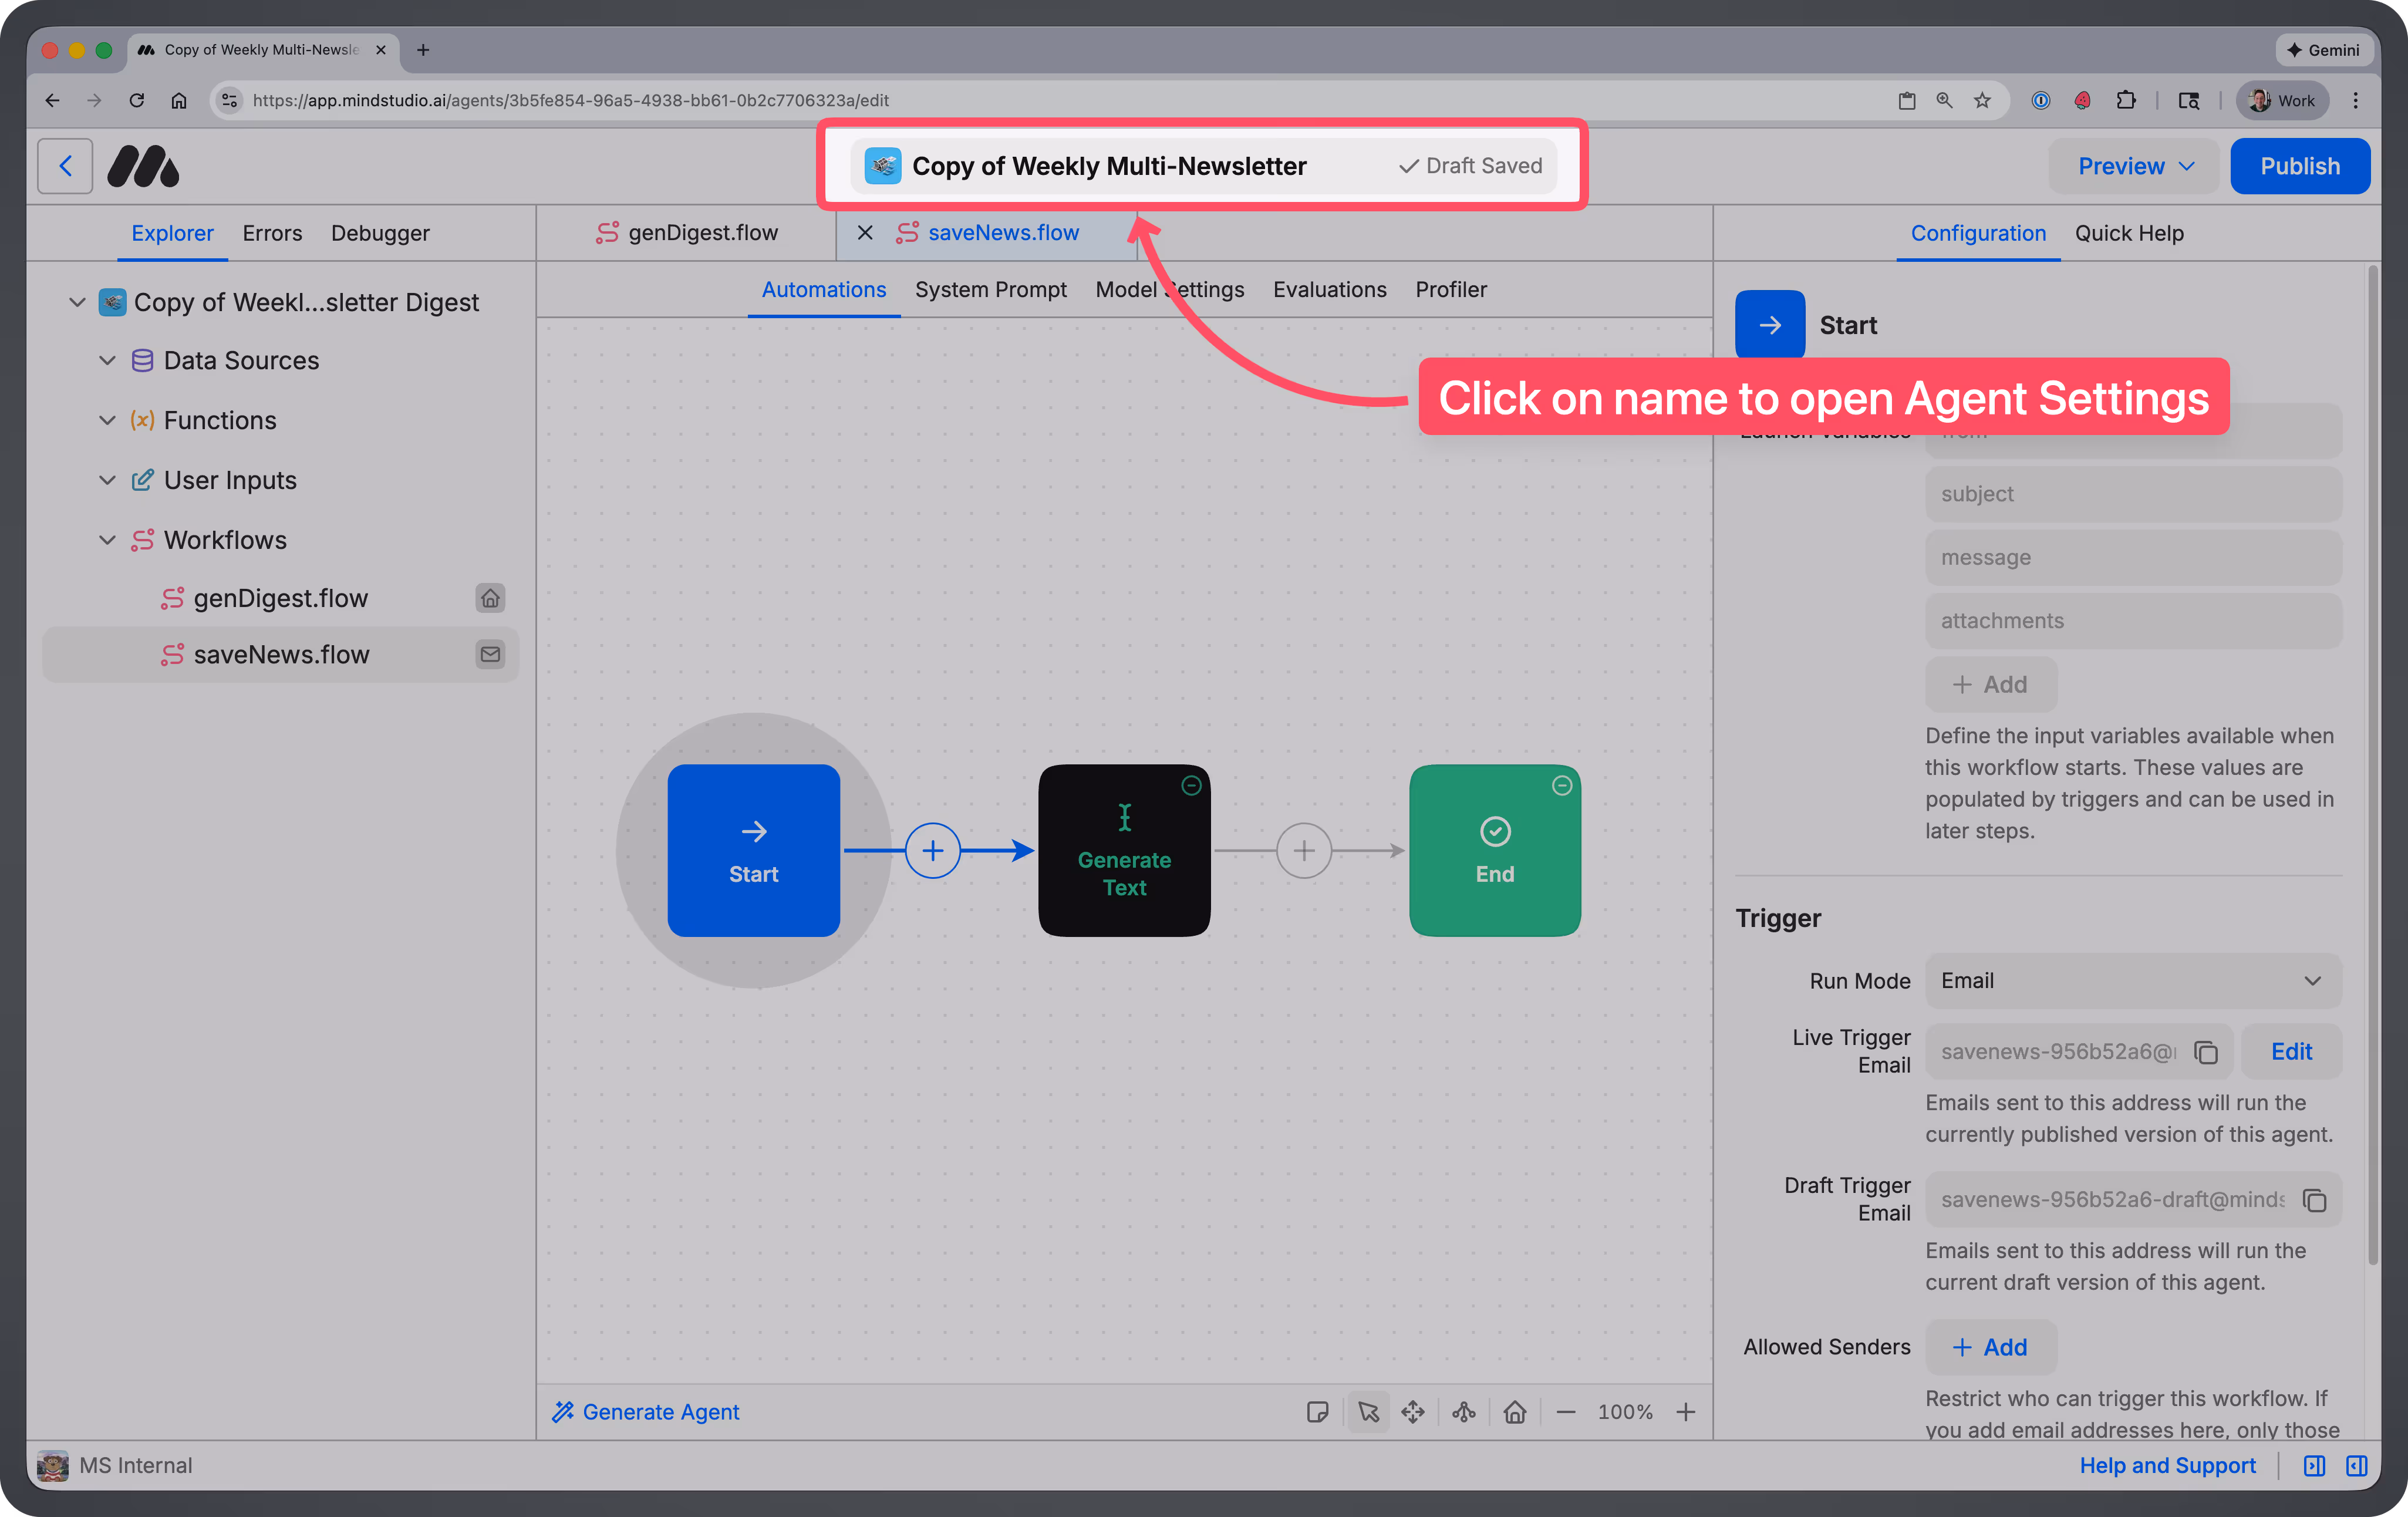Viewport: 2408px width, 1517px height.
Task: Click the email trigger icon next to saveNews.flow
Action: tap(490, 654)
